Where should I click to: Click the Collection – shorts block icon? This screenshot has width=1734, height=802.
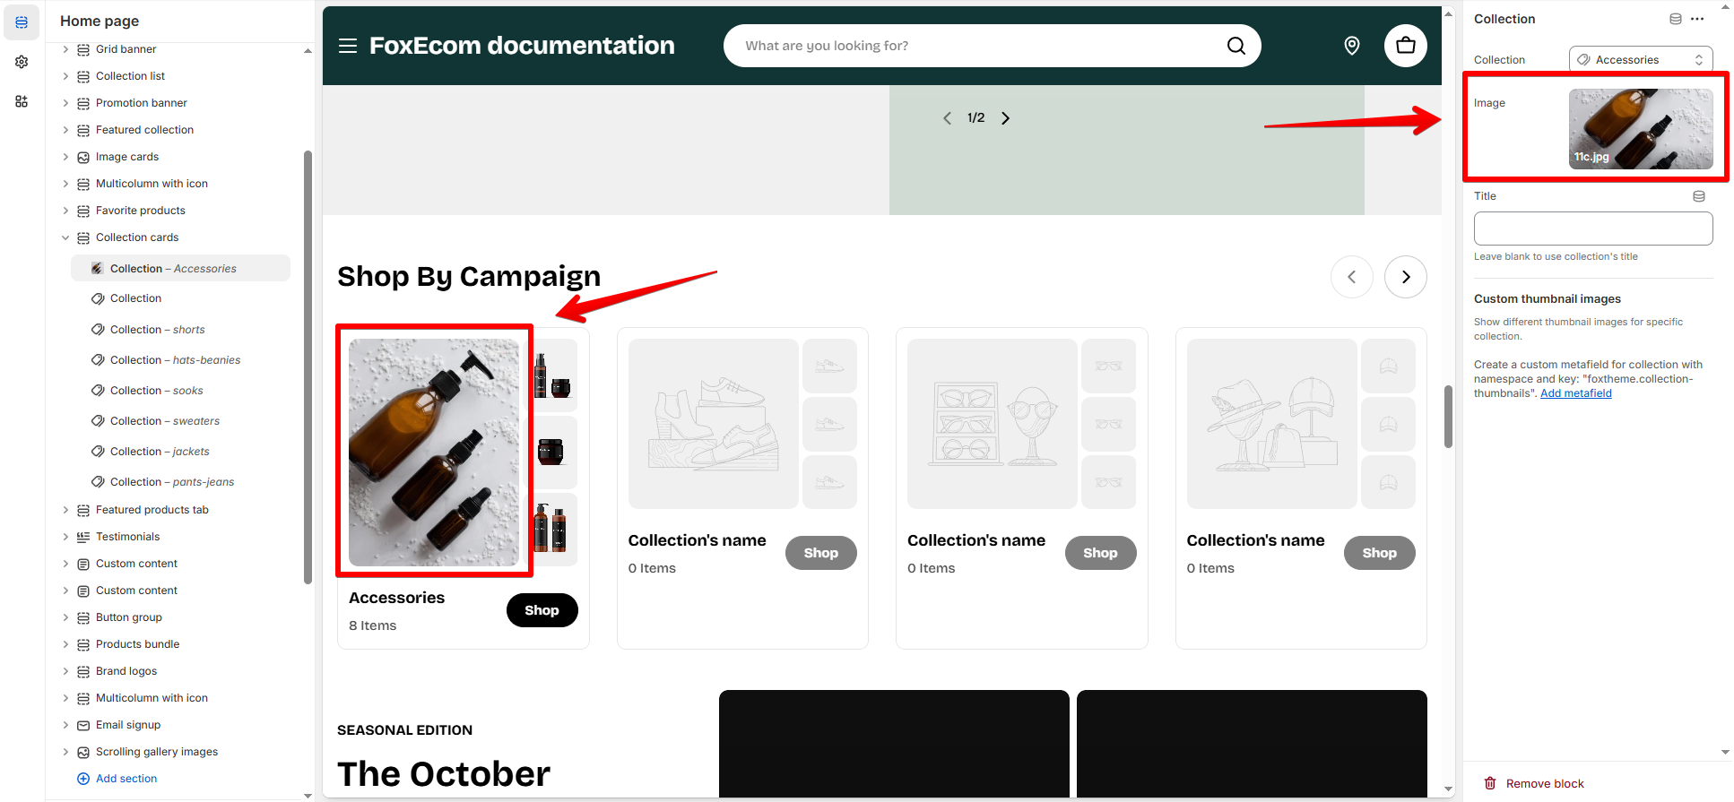[98, 330]
